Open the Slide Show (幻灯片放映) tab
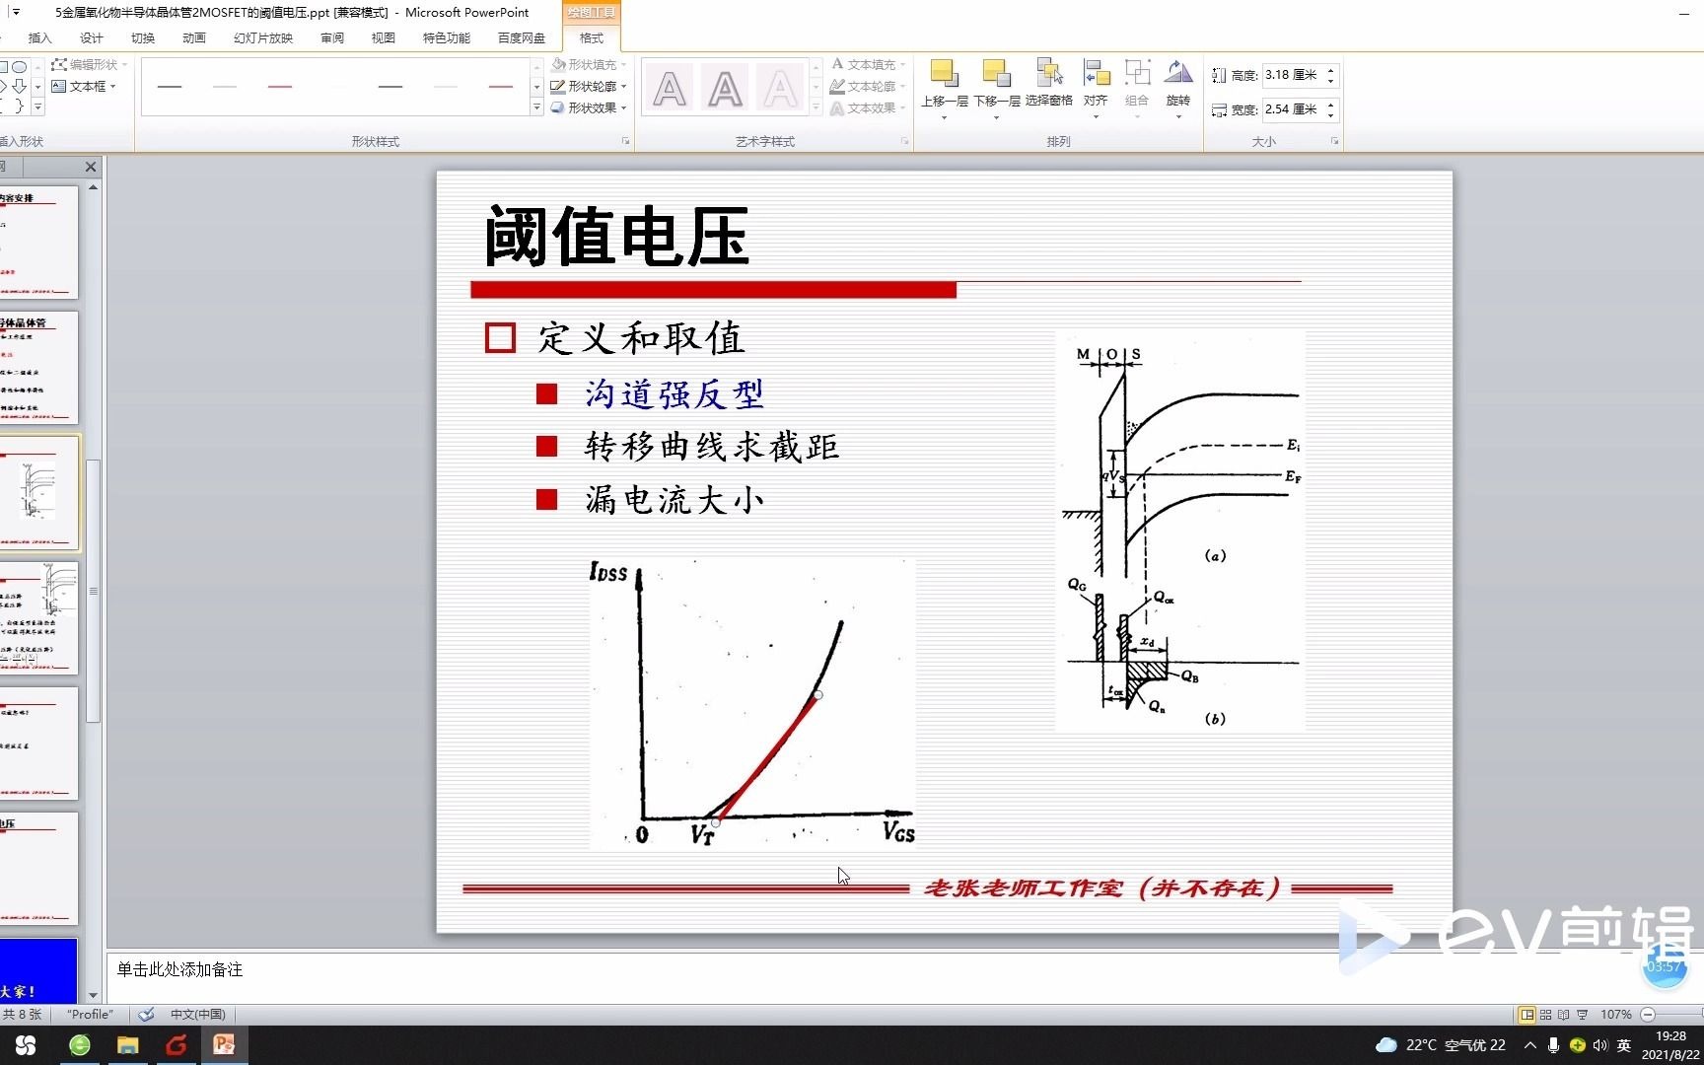Screen dimensions: 1704x1065 (x=263, y=37)
